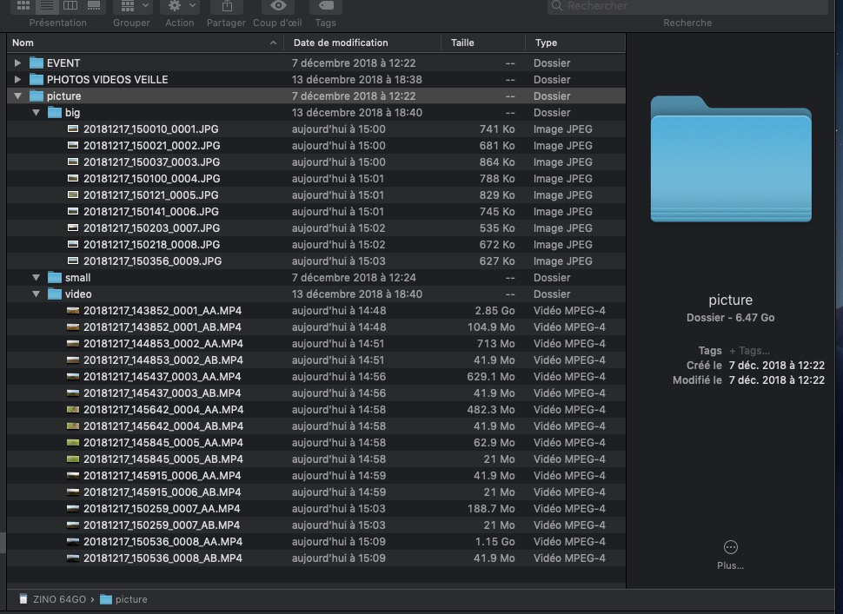Click thumbnail icon of 20181217_145437_0003_AA.MP4
The height and width of the screenshot is (614, 843).
coord(73,377)
